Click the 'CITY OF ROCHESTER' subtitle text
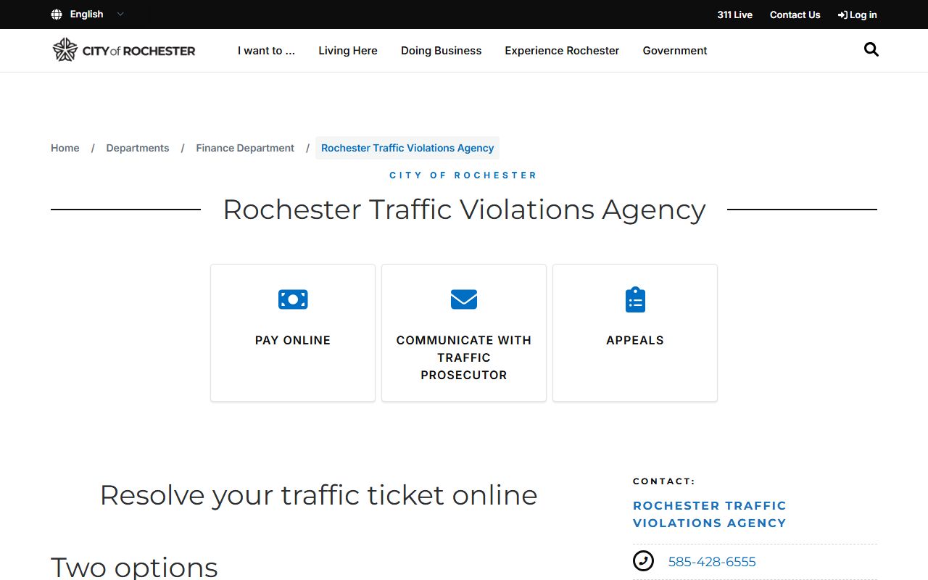The image size is (928, 580). point(463,175)
